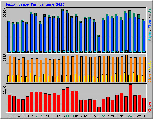Select day label 26 on the x-axis

[x=121, y=116]
